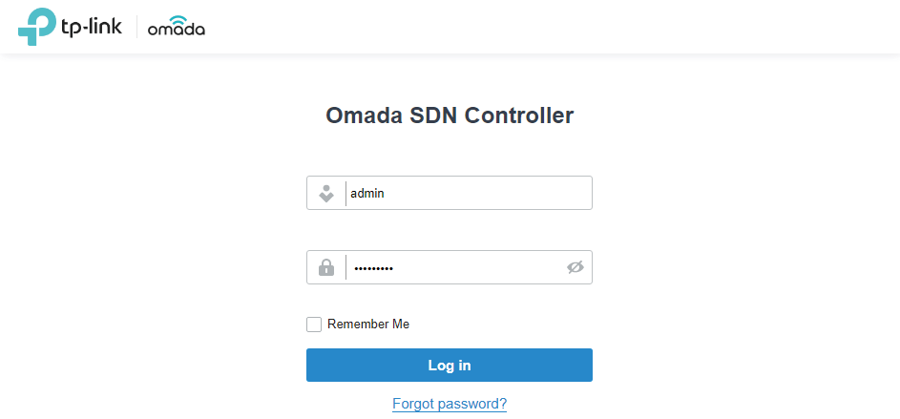
Task: Click the Omada brand logo
Action: tap(176, 29)
